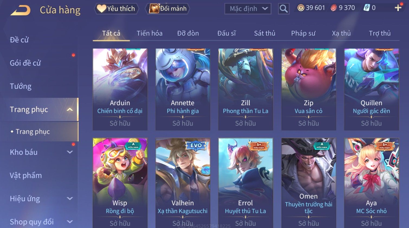This screenshot has width=409, height=228.
Task: Switch to the Pháp sư tab
Action: [x=303, y=33]
